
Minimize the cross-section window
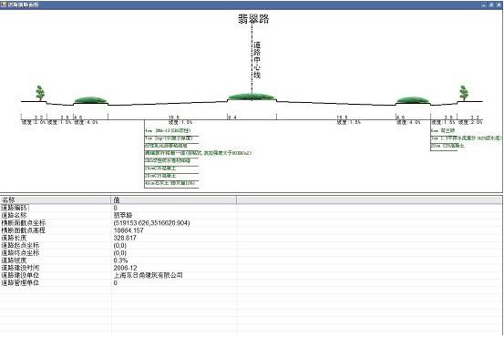484,5
